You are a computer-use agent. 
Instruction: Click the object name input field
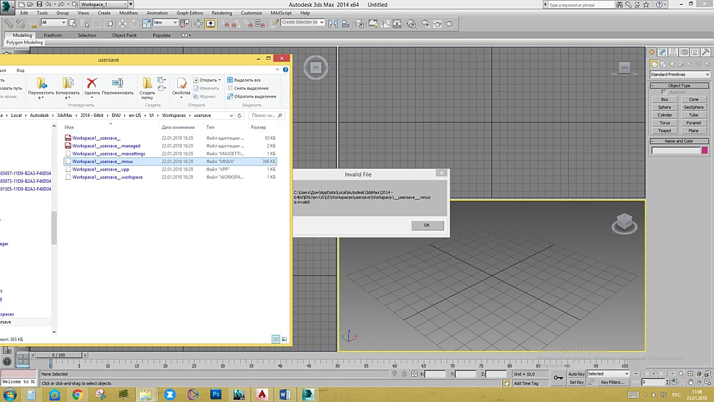(x=676, y=150)
